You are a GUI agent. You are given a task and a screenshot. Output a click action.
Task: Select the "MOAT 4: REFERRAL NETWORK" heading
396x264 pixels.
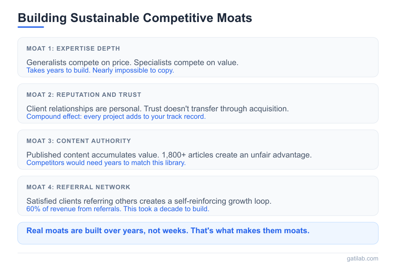pyautogui.click(x=78, y=187)
